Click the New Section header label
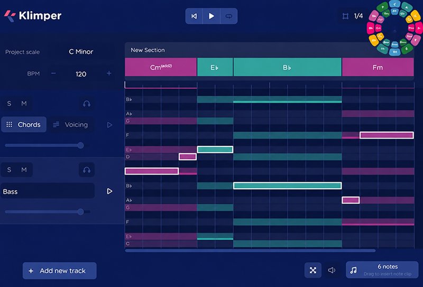423x287 pixels. click(148, 50)
